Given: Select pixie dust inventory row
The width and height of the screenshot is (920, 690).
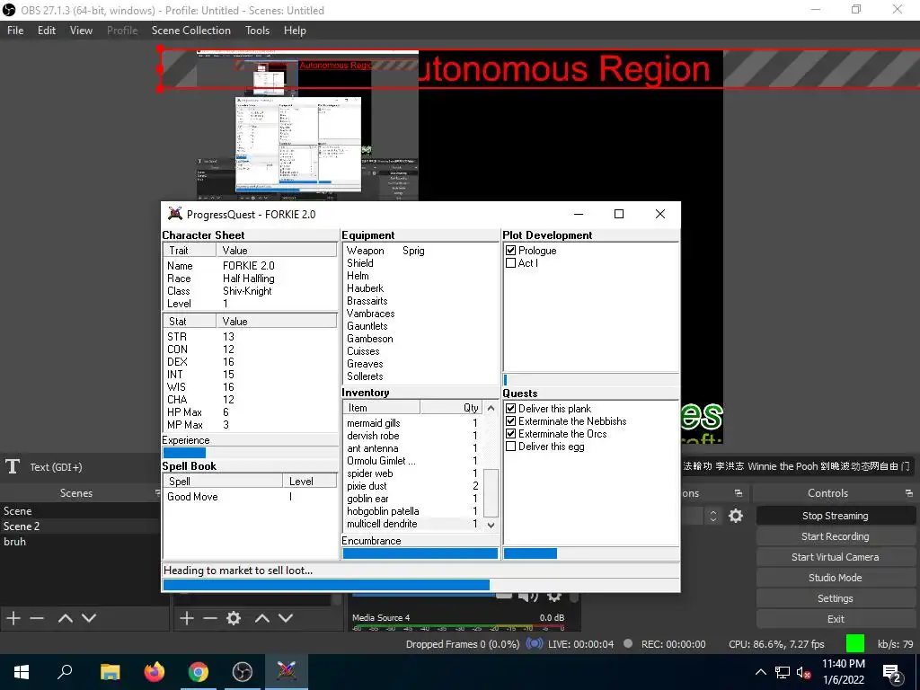Looking at the screenshot, I should [x=413, y=486].
